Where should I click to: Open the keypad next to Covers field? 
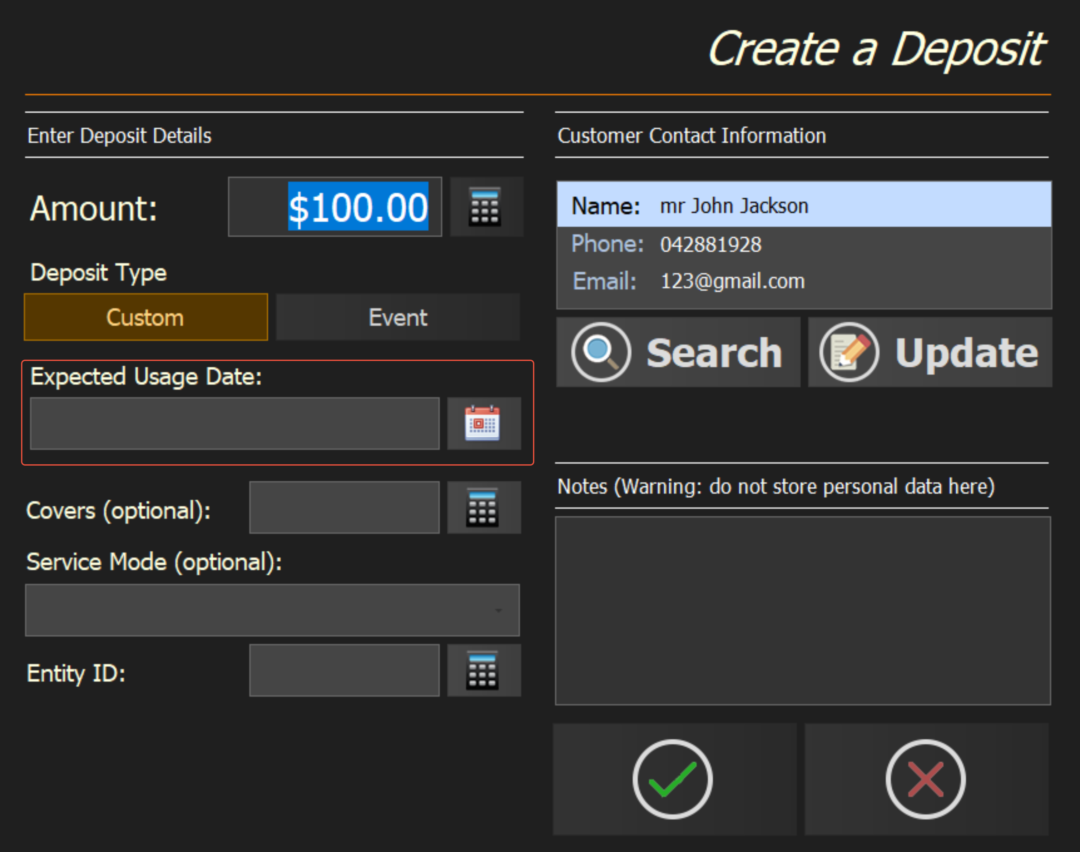pyautogui.click(x=483, y=507)
